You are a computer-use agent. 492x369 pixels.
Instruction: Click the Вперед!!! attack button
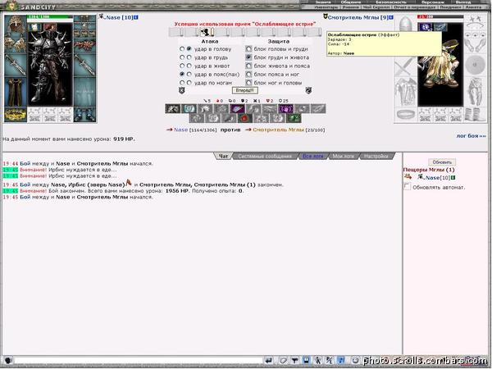[x=244, y=90]
